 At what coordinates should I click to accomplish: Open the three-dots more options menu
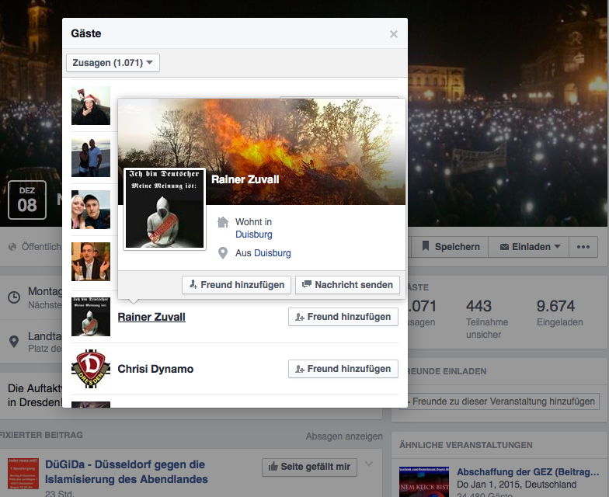[x=583, y=247]
